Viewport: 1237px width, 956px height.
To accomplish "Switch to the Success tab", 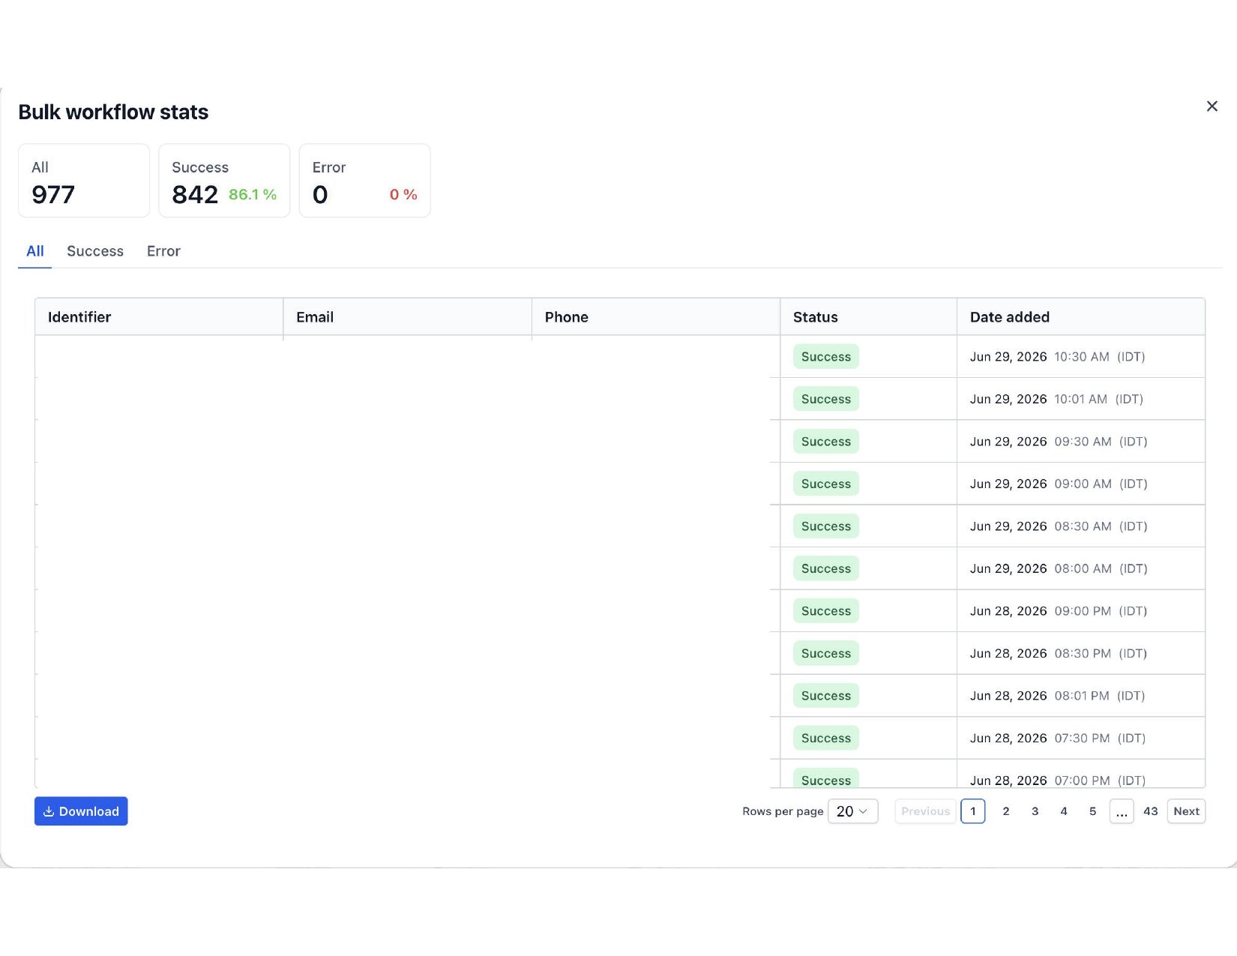I will tap(95, 251).
